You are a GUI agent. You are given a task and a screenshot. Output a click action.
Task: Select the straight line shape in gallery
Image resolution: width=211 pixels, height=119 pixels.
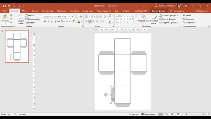(x=124, y=16)
